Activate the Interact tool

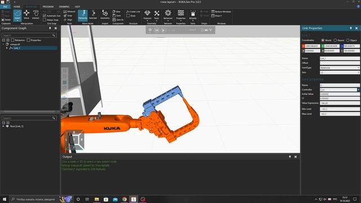[x=36, y=15]
